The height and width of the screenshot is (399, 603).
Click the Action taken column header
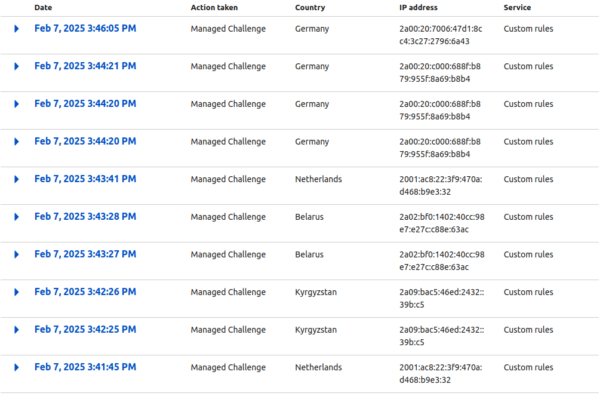214,7
